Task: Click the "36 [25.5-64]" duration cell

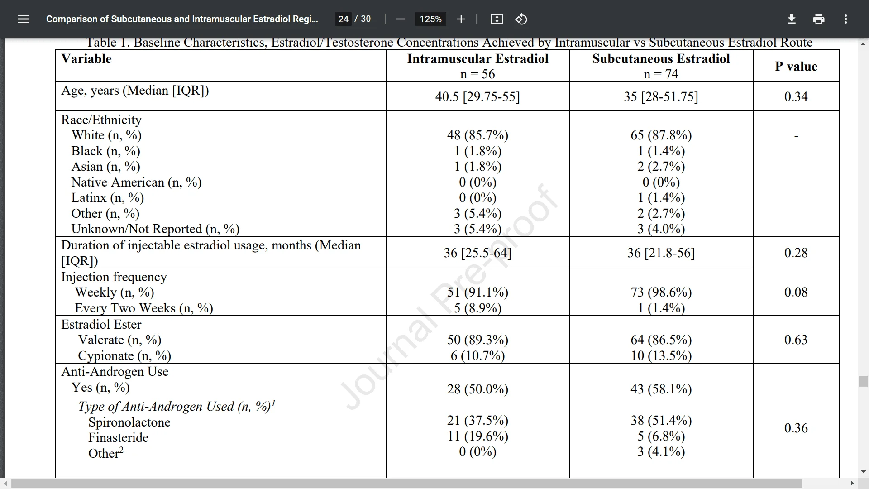Action: point(477,253)
